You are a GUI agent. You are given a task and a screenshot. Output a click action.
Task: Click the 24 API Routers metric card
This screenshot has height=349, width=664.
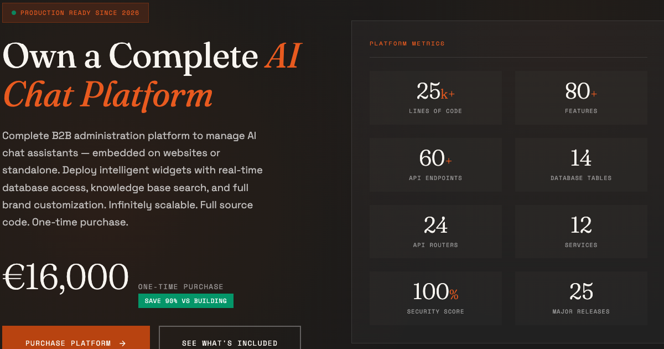435,232
